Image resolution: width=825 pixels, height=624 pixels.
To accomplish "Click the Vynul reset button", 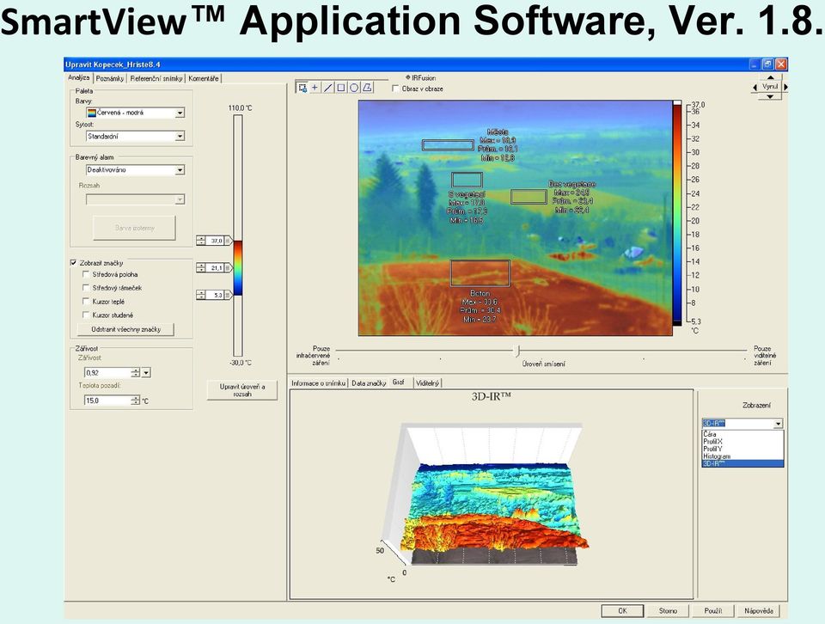I will pos(770,87).
